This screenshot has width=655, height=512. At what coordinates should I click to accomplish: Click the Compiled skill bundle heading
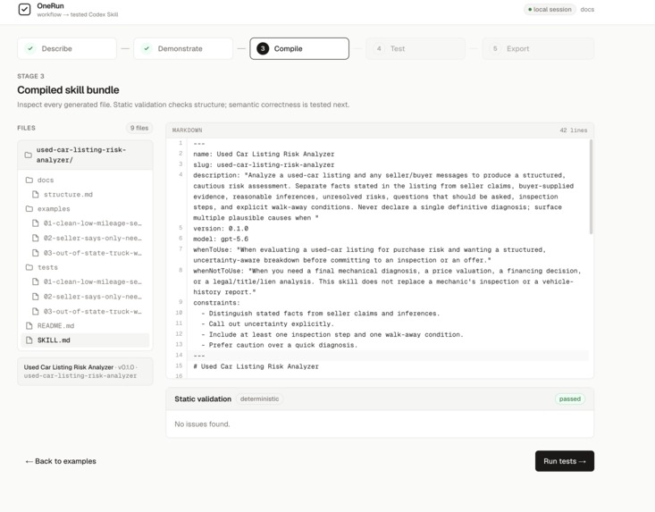tap(68, 89)
